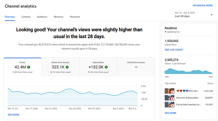Click the blue Updating live dot
The width and height of the screenshot is (218, 121).
[166, 32]
